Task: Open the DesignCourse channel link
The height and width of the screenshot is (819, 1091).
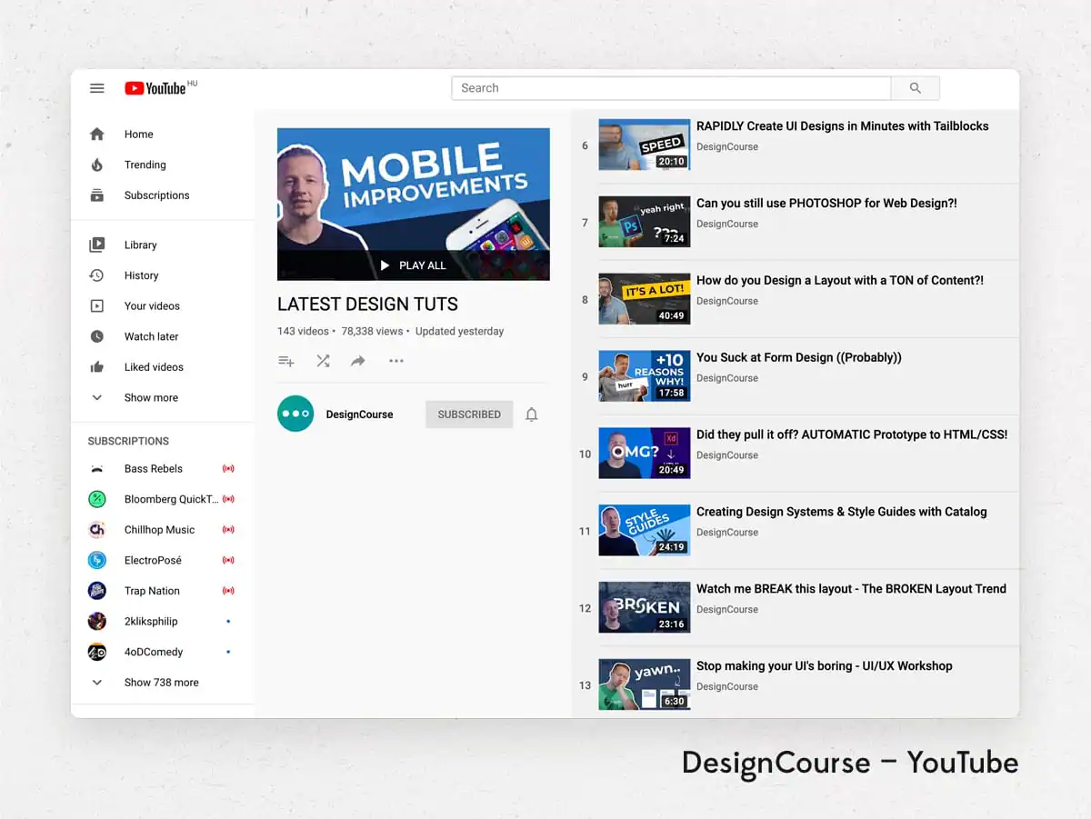Action: [x=358, y=414]
